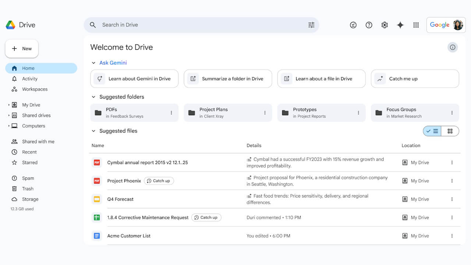
Task: Click the Location column header
Action: tap(411, 145)
